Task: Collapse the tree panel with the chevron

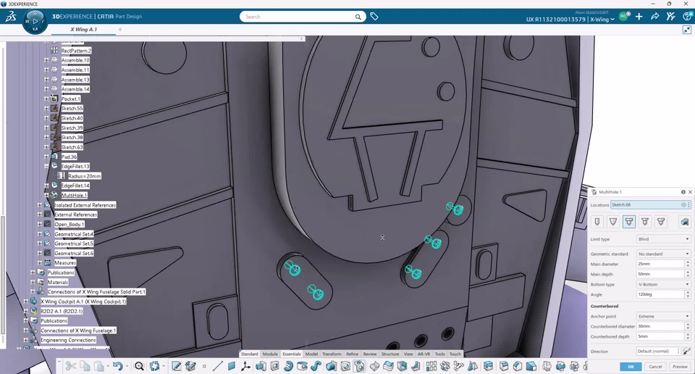Action: point(302,38)
